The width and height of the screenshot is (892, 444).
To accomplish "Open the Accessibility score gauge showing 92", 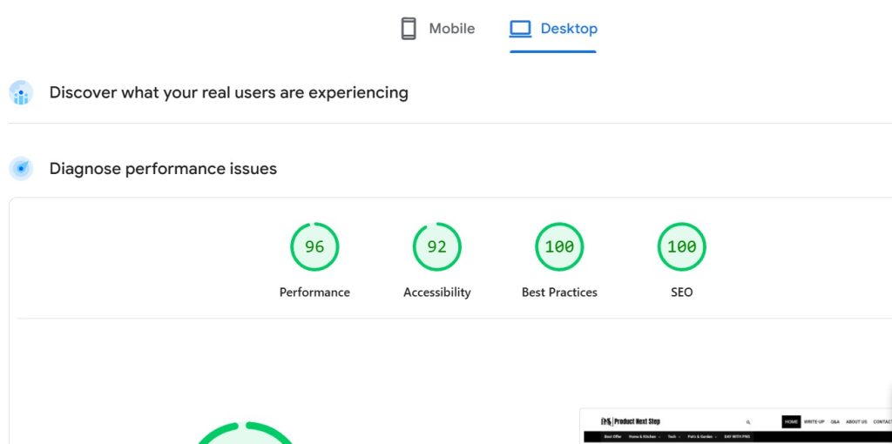I will click(437, 246).
